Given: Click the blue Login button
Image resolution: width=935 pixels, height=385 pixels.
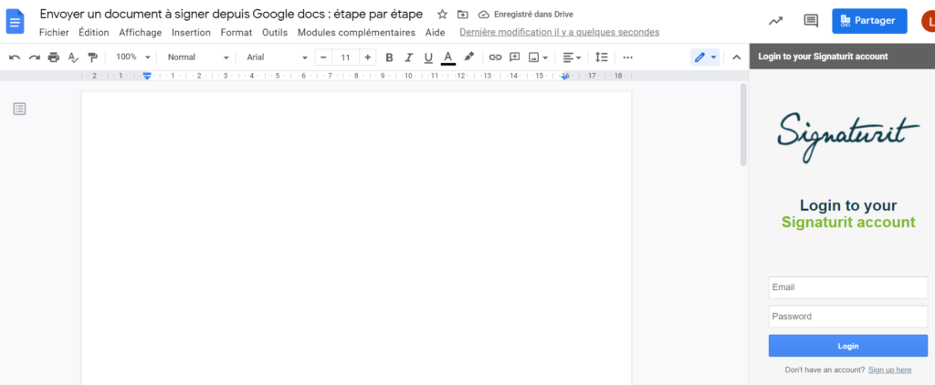Looking at the screenshot, I should click(x=848, y=346).
